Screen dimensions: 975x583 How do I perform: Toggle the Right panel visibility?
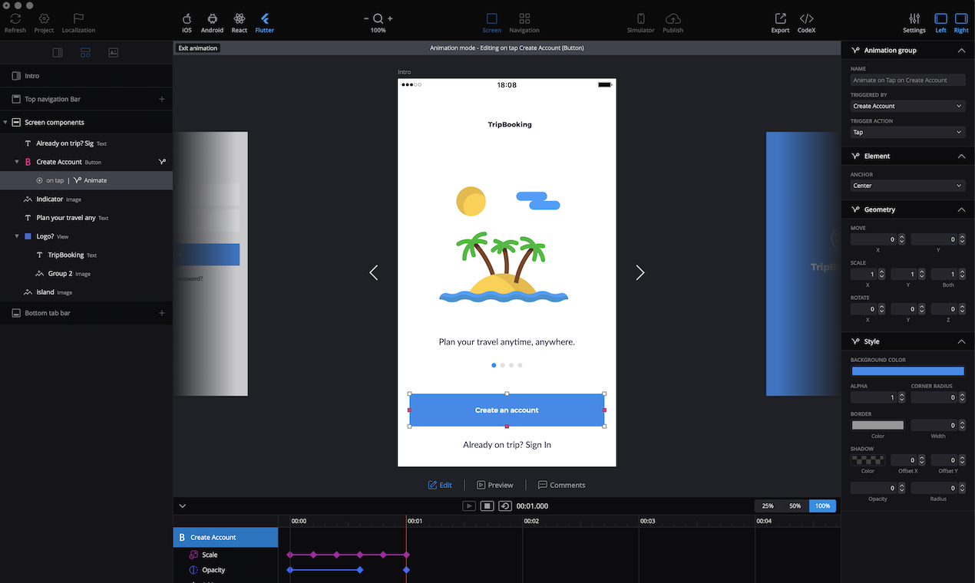(x=960, y=21)
